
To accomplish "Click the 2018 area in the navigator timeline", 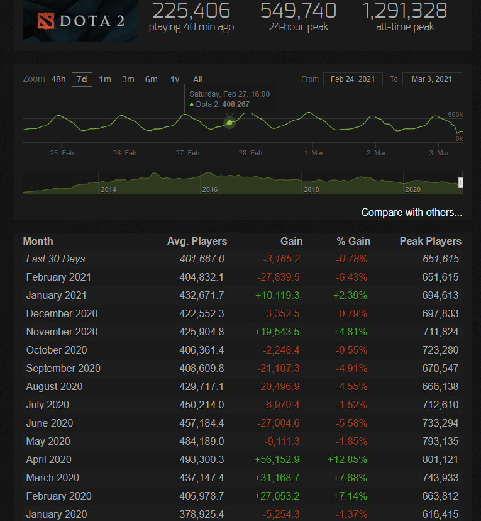I will 311,189.
